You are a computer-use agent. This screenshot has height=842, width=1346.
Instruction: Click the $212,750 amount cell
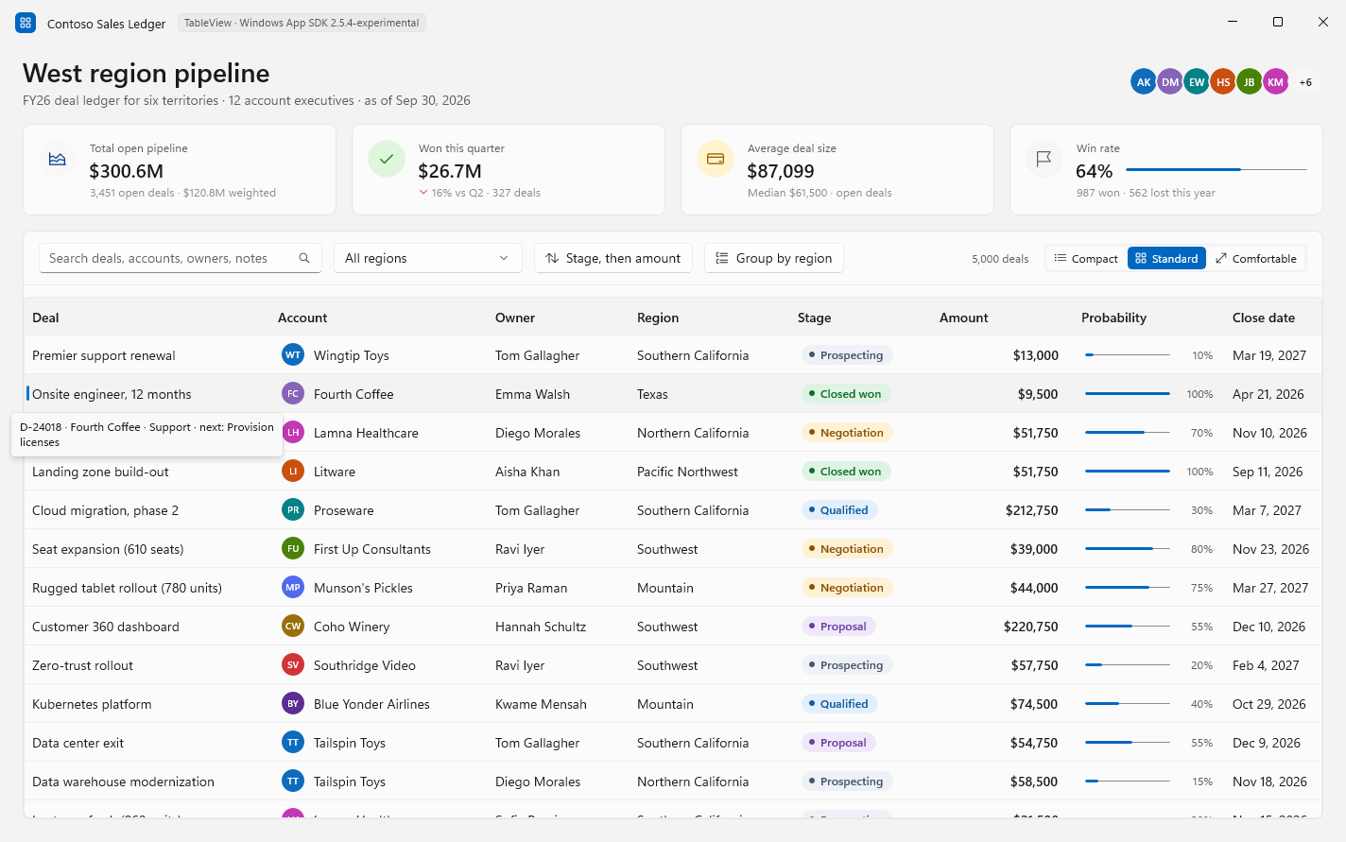(1032, 510)
